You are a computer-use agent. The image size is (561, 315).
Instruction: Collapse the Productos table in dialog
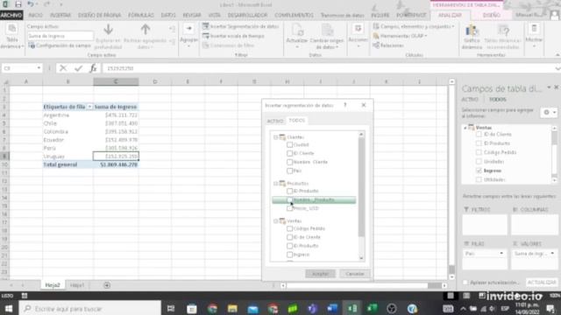point(276,183)
